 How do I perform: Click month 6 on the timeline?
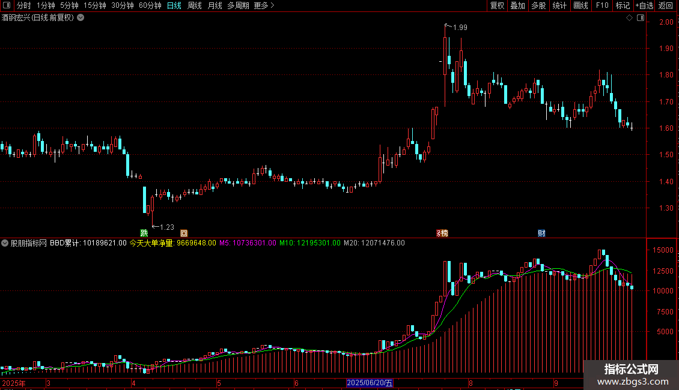tap(297, 383)
